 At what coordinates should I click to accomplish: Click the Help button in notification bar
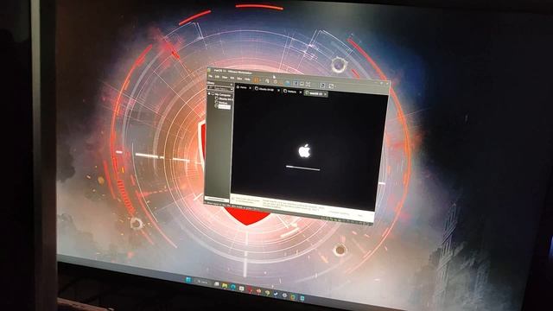(x=360, y=215)
